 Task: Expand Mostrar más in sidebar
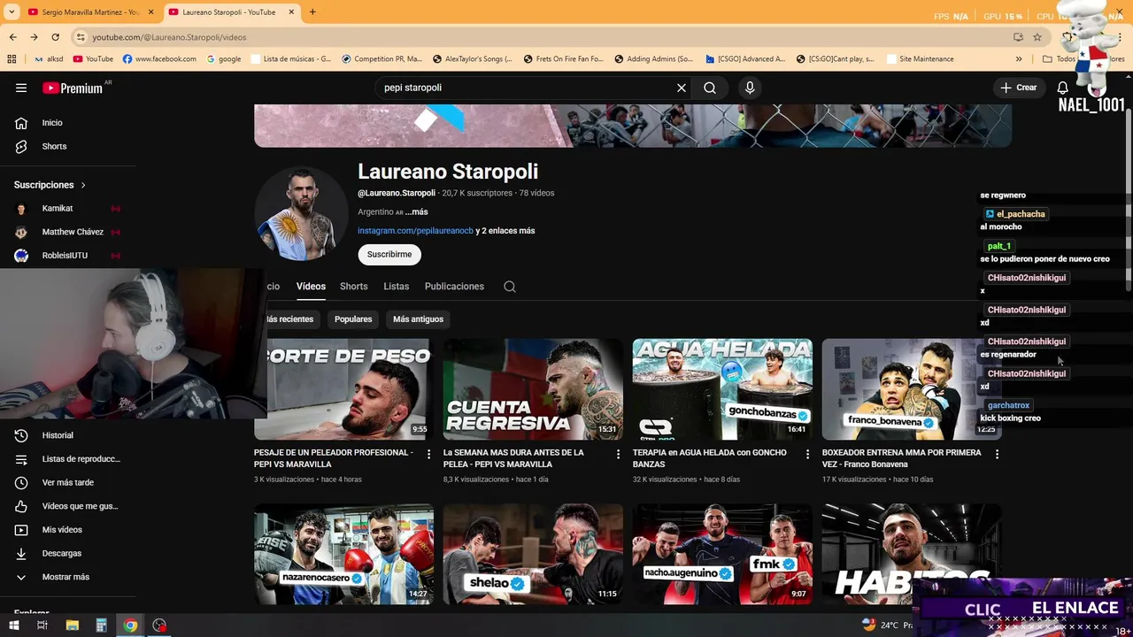coord(67,577)
